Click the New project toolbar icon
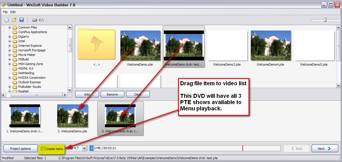 click(x=7, y=20)
